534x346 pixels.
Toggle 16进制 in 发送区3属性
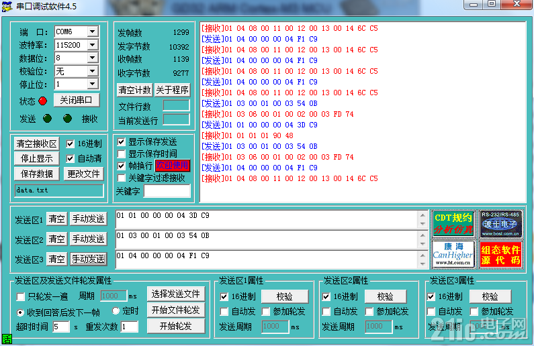click(431, 297)
